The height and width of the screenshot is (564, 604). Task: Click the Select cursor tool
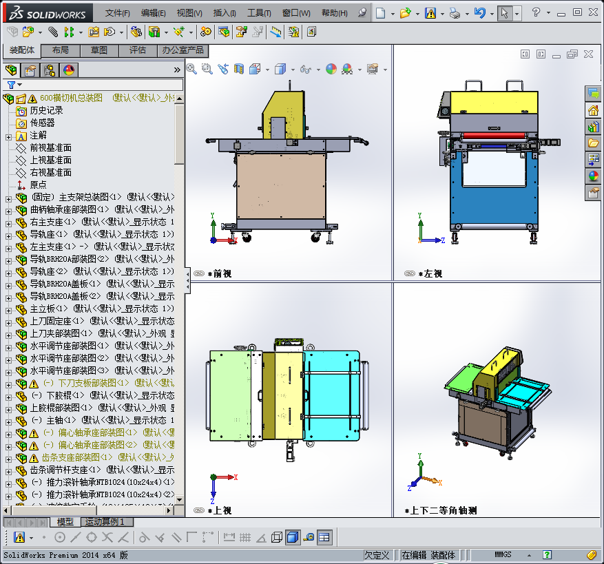[504, 13]
